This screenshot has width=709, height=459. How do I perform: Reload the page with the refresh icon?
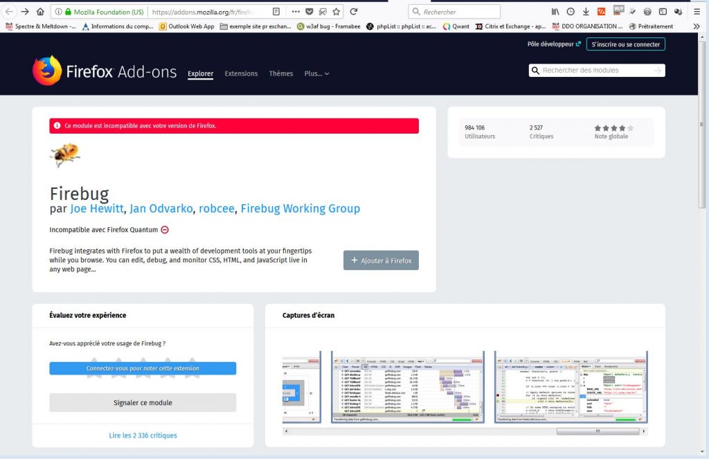click(354, 12)
